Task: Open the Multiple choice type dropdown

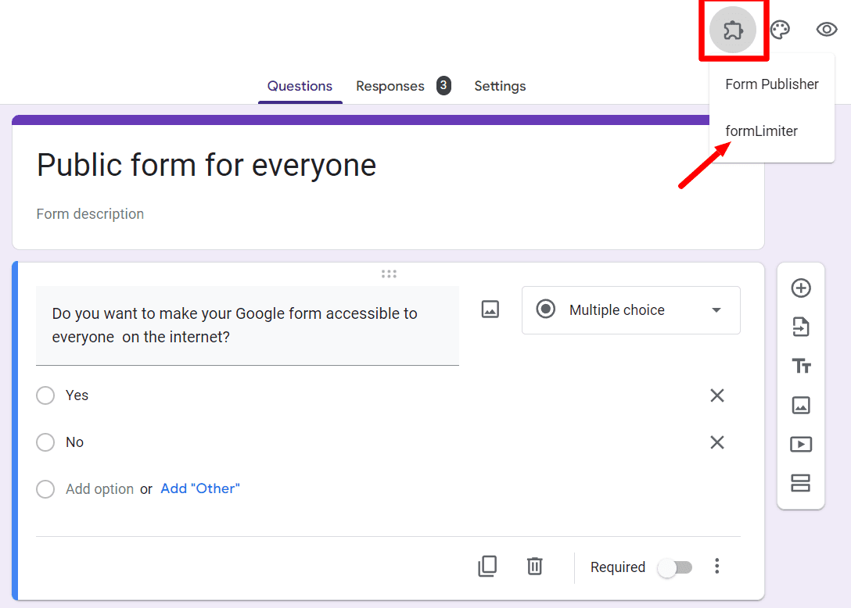Action: click(x=630, y=310)
